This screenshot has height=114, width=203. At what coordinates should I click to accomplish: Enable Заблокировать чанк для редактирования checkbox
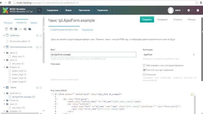[x=144, y=66]
